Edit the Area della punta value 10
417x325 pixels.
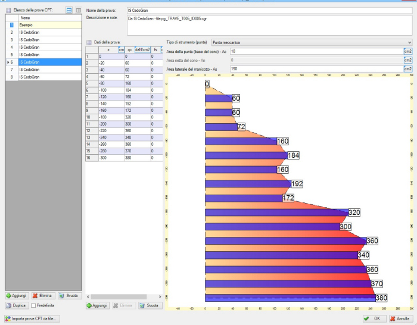coord(317,52)
